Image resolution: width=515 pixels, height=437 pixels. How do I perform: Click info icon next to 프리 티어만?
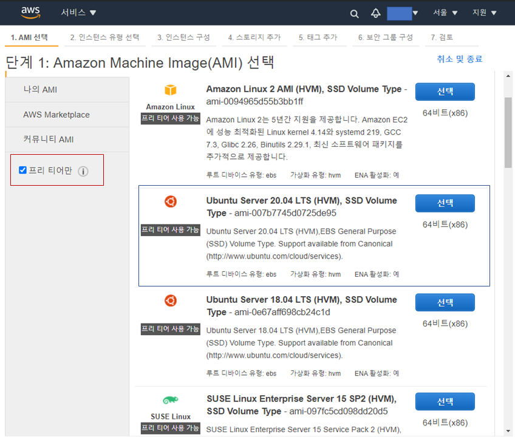coord(83,171)
